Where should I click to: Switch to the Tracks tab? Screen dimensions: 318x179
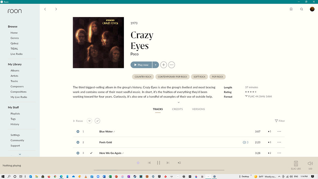pyautogui.click(x=158, y=109)
